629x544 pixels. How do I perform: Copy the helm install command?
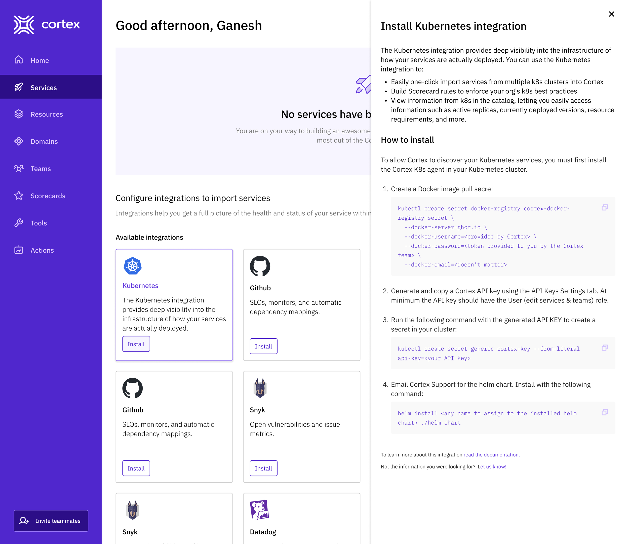tap(604, 413)
